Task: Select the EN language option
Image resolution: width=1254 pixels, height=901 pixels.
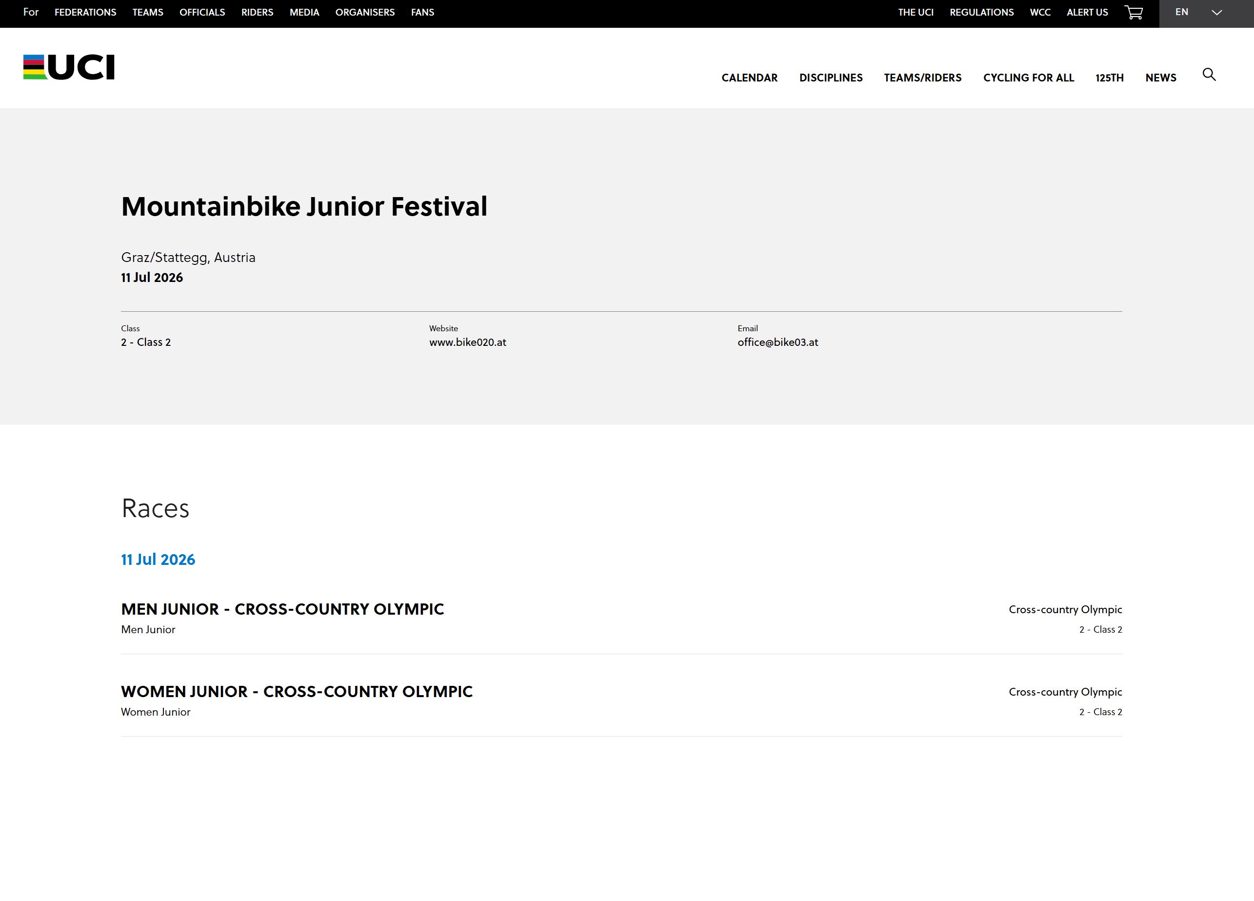Action: tap(1182, 12)
